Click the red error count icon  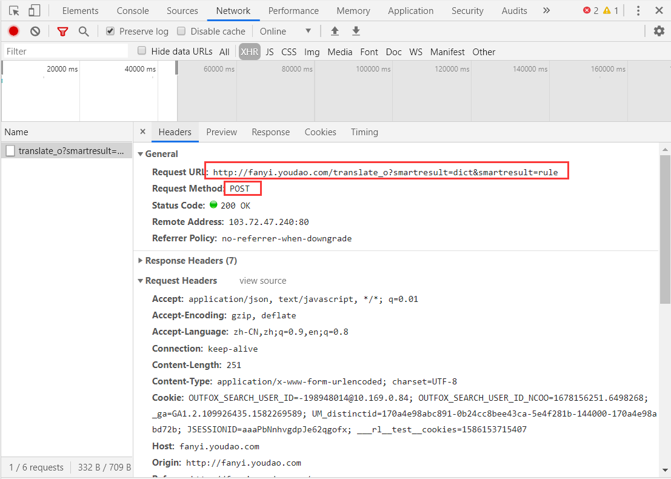[x=587, y=10]
